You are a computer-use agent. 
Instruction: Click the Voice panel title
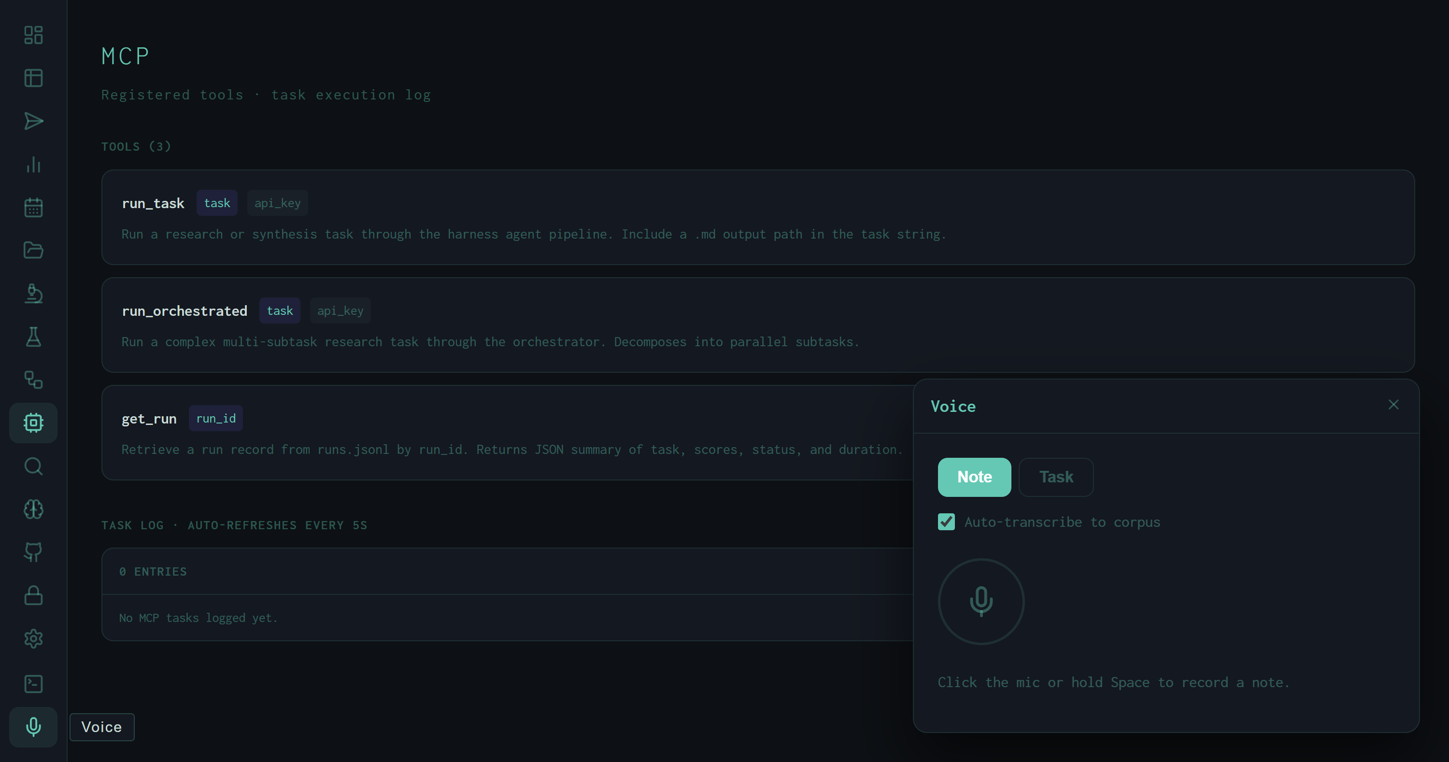click(x=953, y=406)
